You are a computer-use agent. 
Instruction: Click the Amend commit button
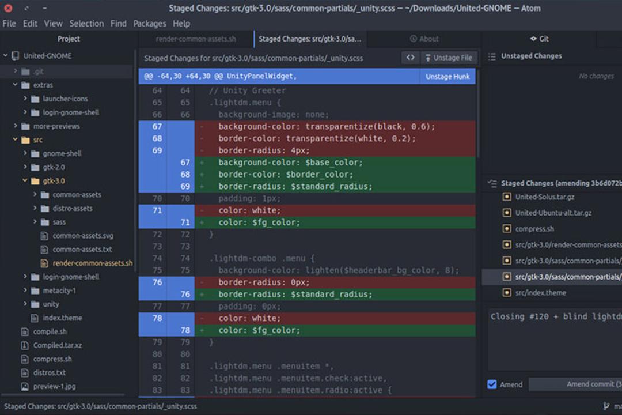tap(575, 384)
